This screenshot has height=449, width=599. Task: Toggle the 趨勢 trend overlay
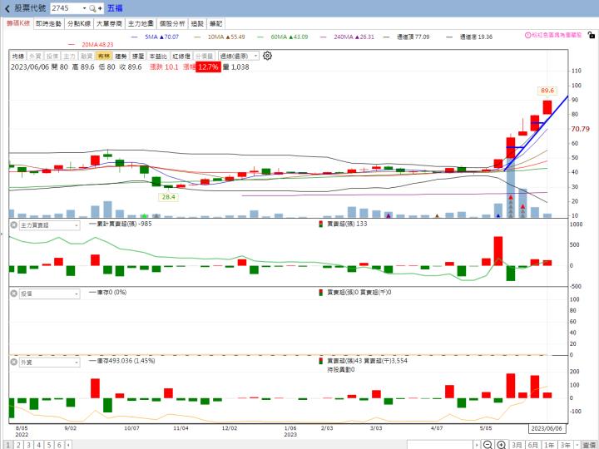(121, 56)
